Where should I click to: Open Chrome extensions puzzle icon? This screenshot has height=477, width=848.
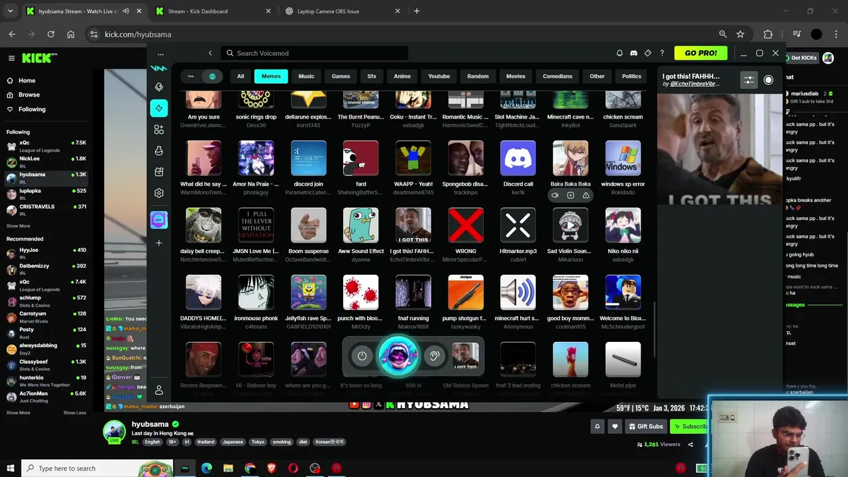coord(768,34)
